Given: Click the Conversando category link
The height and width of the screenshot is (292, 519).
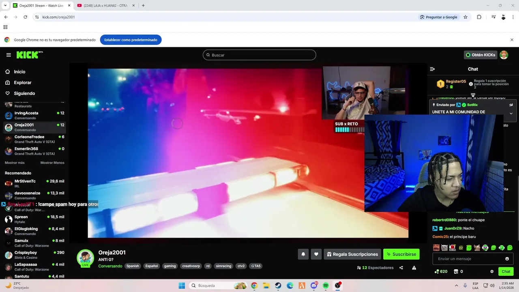Looking at the screenshot, I should tap(110, 266).
